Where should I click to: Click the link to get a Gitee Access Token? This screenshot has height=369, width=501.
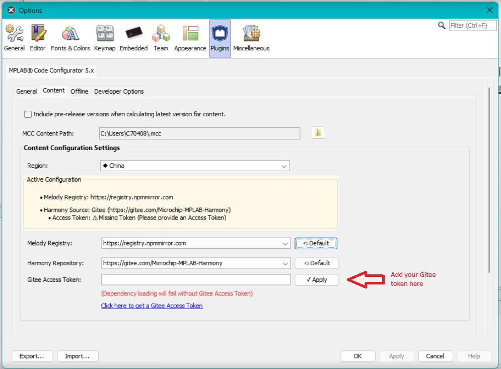pyautogui.click(x=152, y=306)
